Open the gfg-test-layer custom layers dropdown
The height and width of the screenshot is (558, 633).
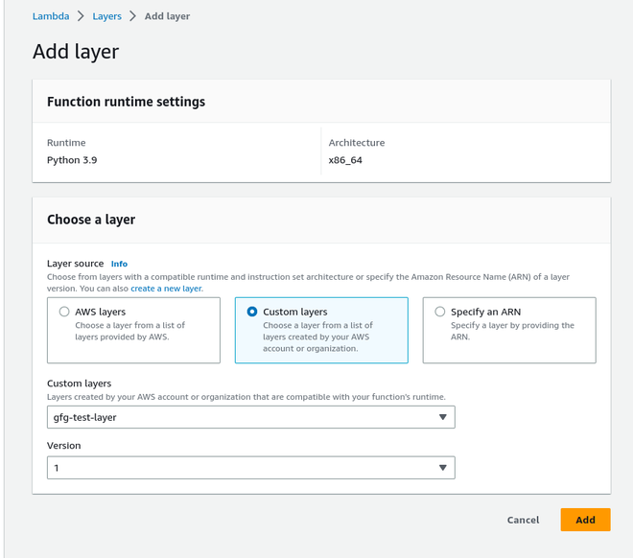click(250, 417)
